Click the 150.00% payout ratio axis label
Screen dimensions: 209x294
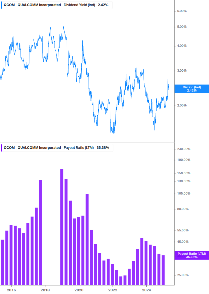(184, 173)
